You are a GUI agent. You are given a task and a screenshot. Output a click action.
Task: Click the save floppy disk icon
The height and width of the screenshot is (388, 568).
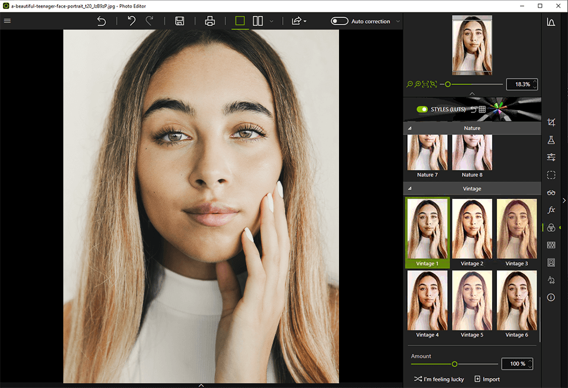[180, 21]
